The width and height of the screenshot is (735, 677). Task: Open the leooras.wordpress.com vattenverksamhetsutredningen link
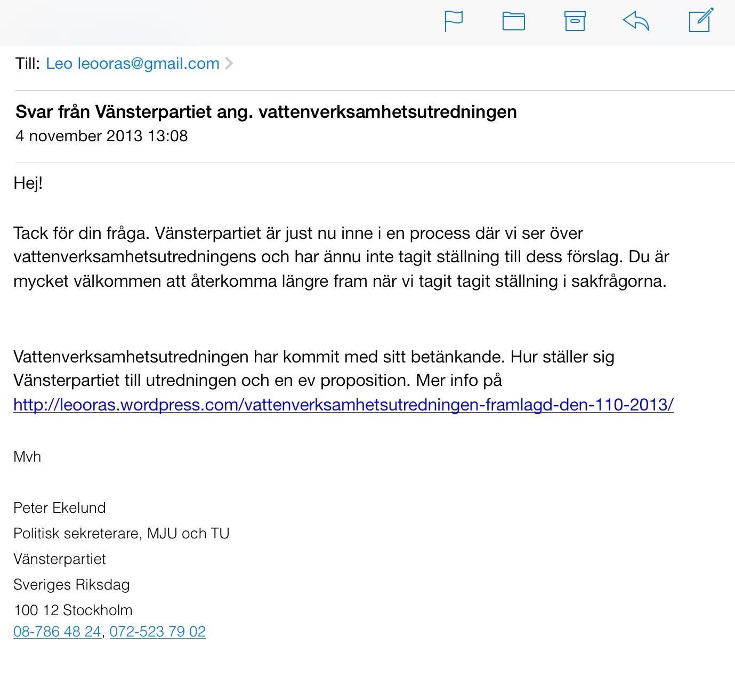[343, 405]
